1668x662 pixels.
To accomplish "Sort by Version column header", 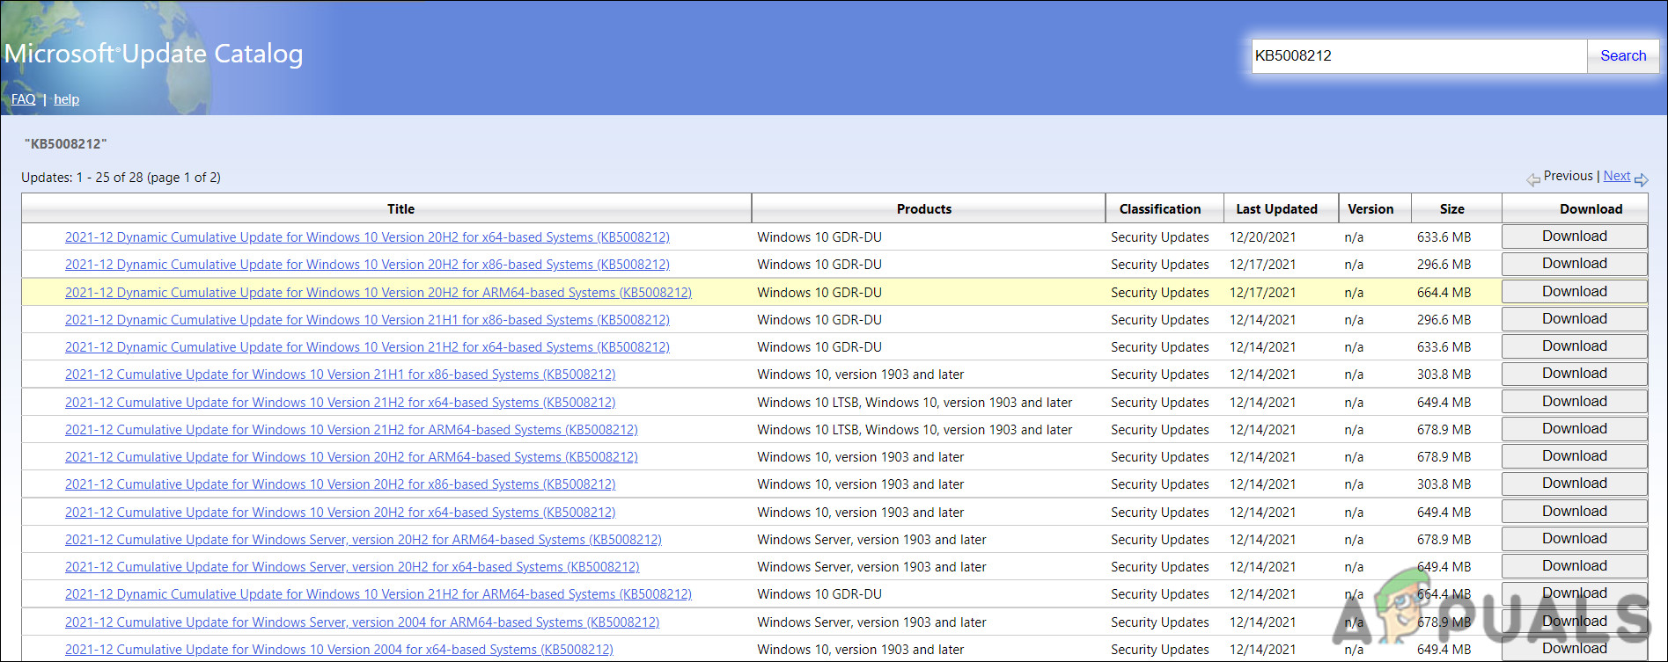I will click(x=1370, y=209).
